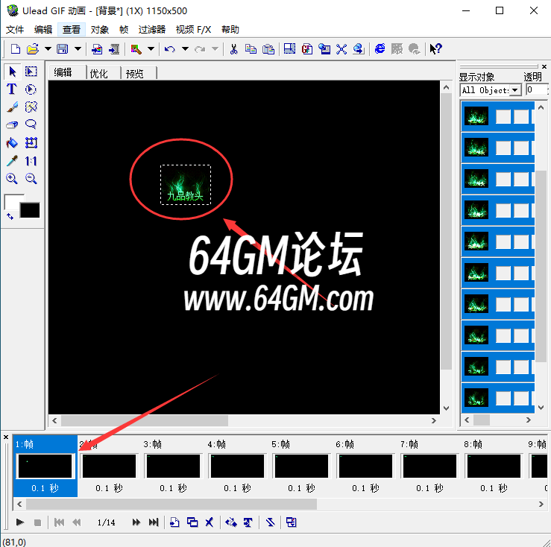Select the black background color swatch

click(30, 210)
